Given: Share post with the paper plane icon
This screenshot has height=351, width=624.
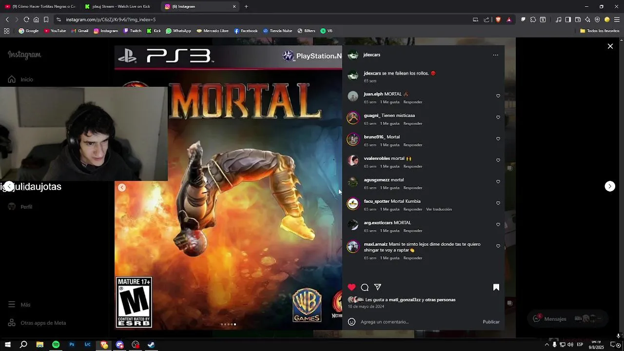Looking at the screenshot, I should [377, 287].
